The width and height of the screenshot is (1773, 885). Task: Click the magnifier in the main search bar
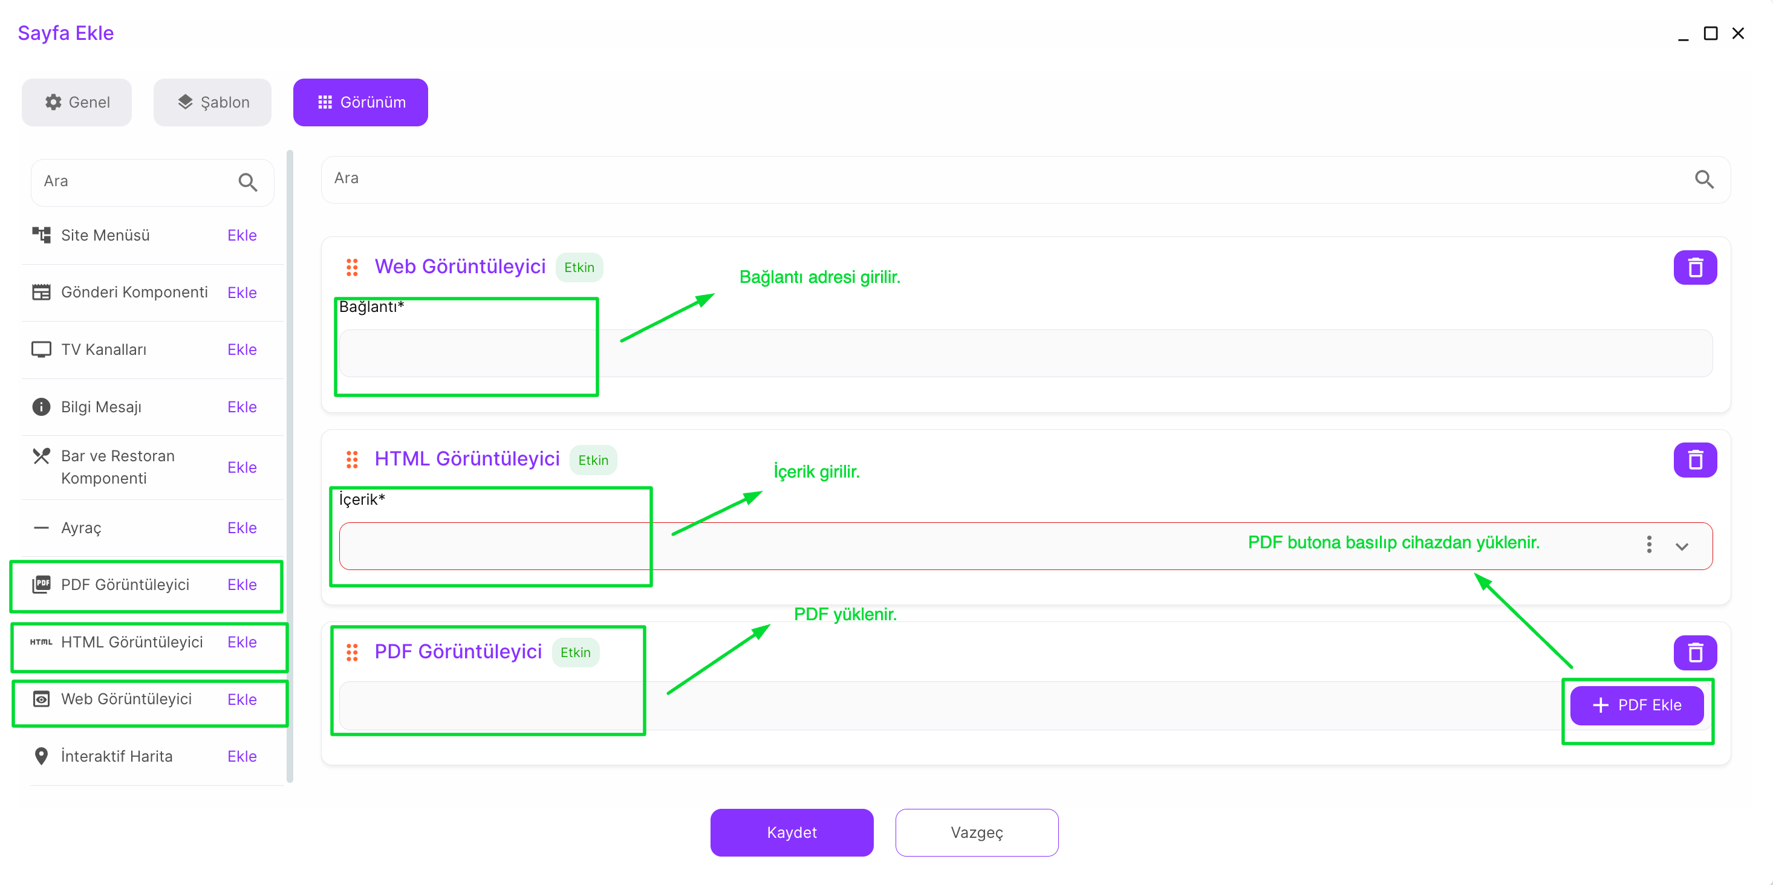point(1703,180)
